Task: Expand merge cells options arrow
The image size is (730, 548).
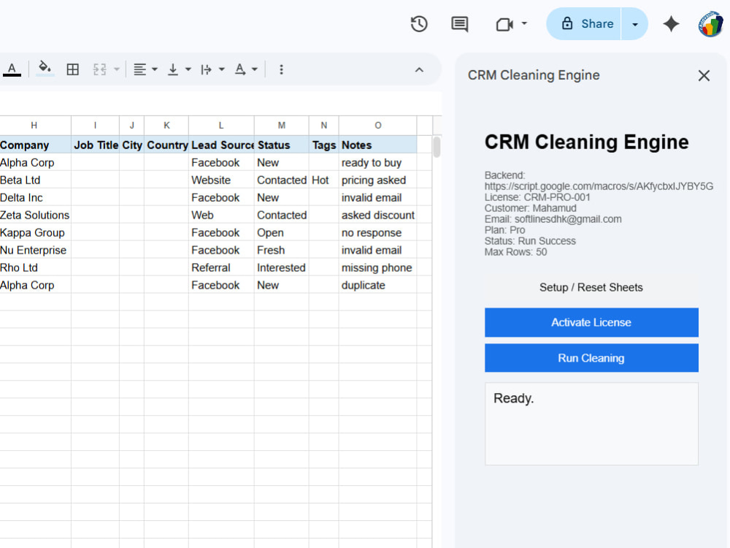Action: [x=117, y=69]
